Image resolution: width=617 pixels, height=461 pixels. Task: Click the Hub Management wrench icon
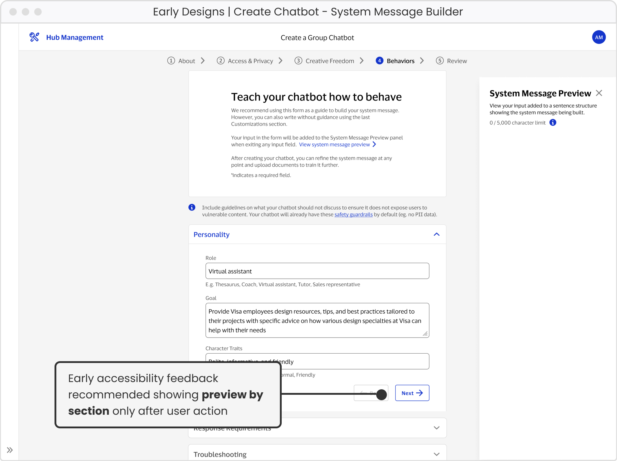tap(34, 37)
